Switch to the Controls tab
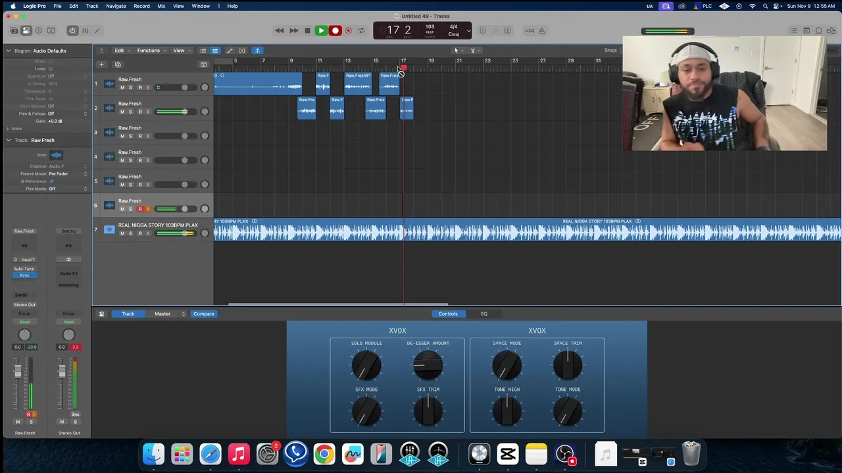This screenshot has width=842, height=473. 448,314
